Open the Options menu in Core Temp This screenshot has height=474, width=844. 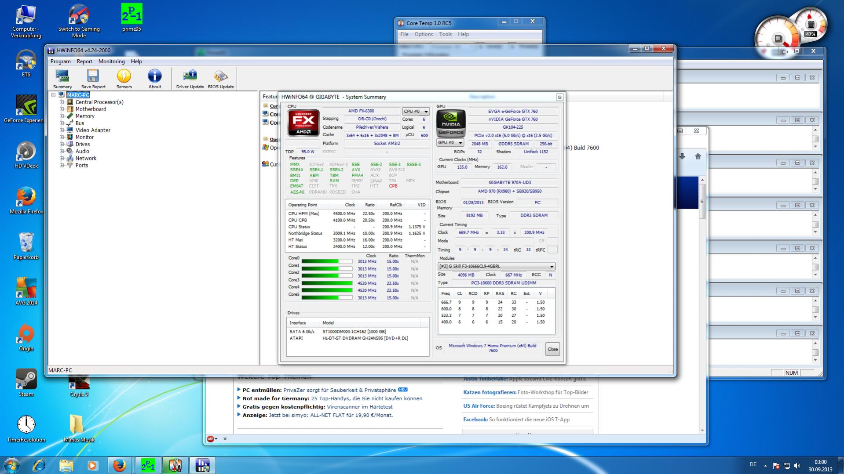tap(424, 34)
